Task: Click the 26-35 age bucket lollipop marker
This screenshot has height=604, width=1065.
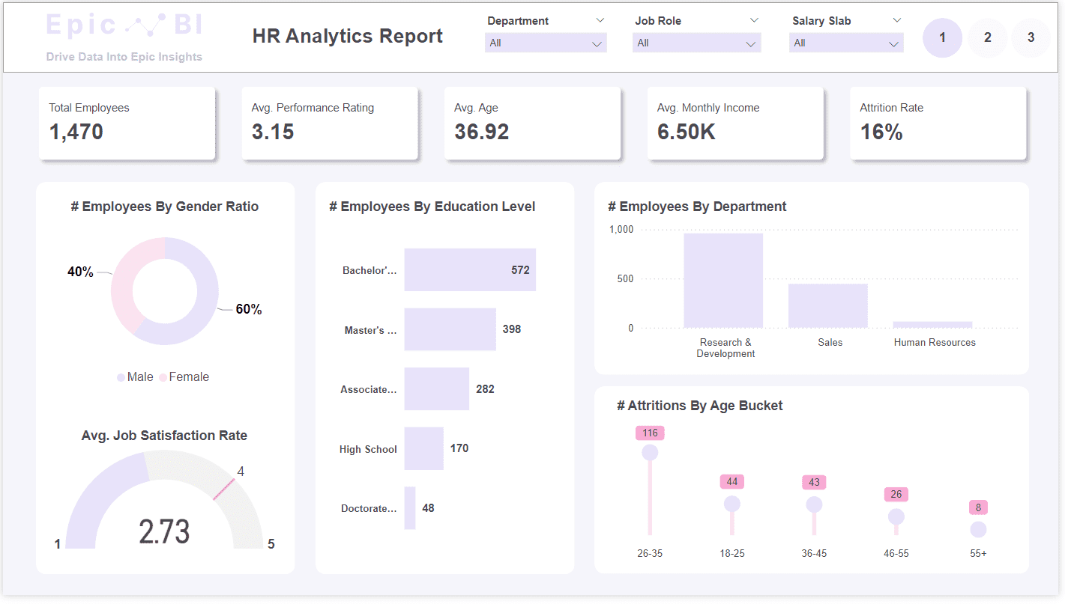Action: [650, 453]
